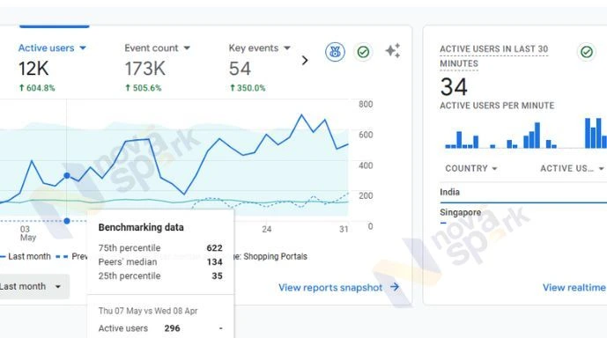607x338 pixels.
Task: Open the Event count metric dropdown
Action: (x=157, y=48)
